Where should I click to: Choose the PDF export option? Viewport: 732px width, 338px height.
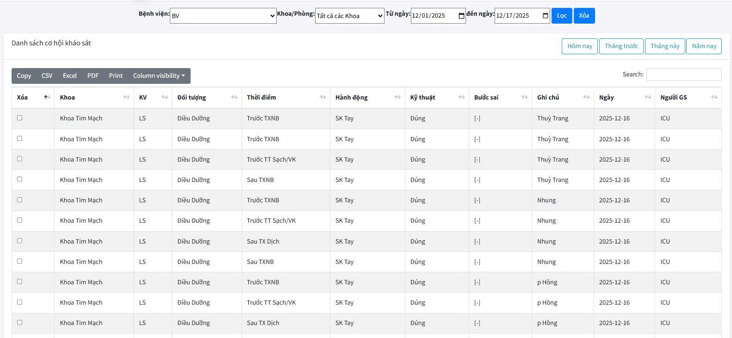(93, 76)
